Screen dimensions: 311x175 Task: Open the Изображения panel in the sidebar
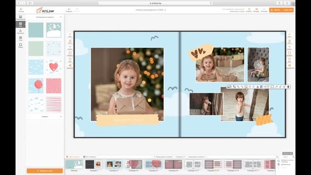pyautogui.click(x=20, y=17)
